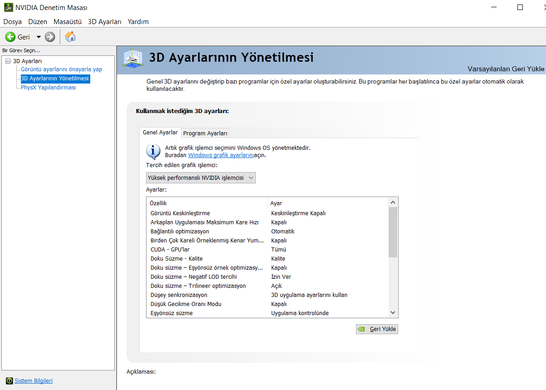Select Doku Süzme - Kalite row

(268, 258)
